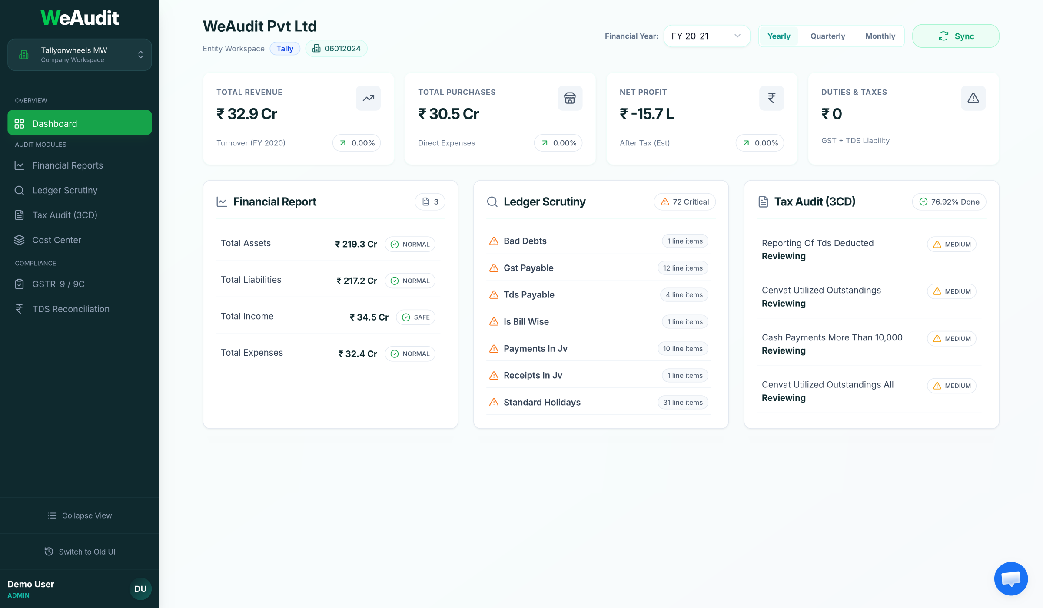Navigate to GSTR-9 / 9C compliance
Screen dimensions: 1043x608
click(58, 284)
